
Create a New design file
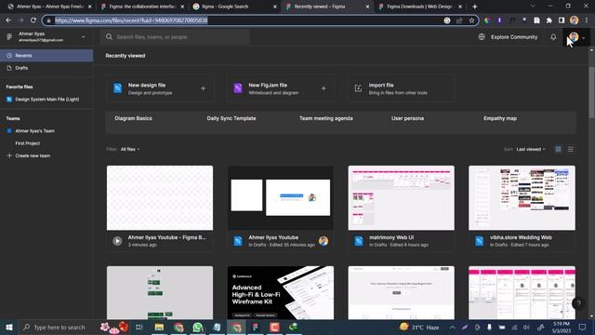pos(160,88)
